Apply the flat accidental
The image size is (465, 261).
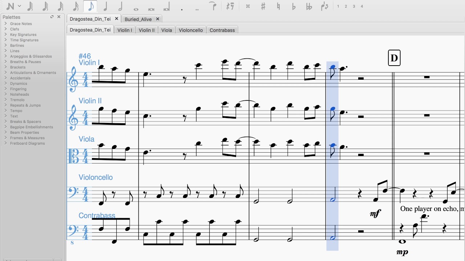pyautogui.click(x=294, y=6)
